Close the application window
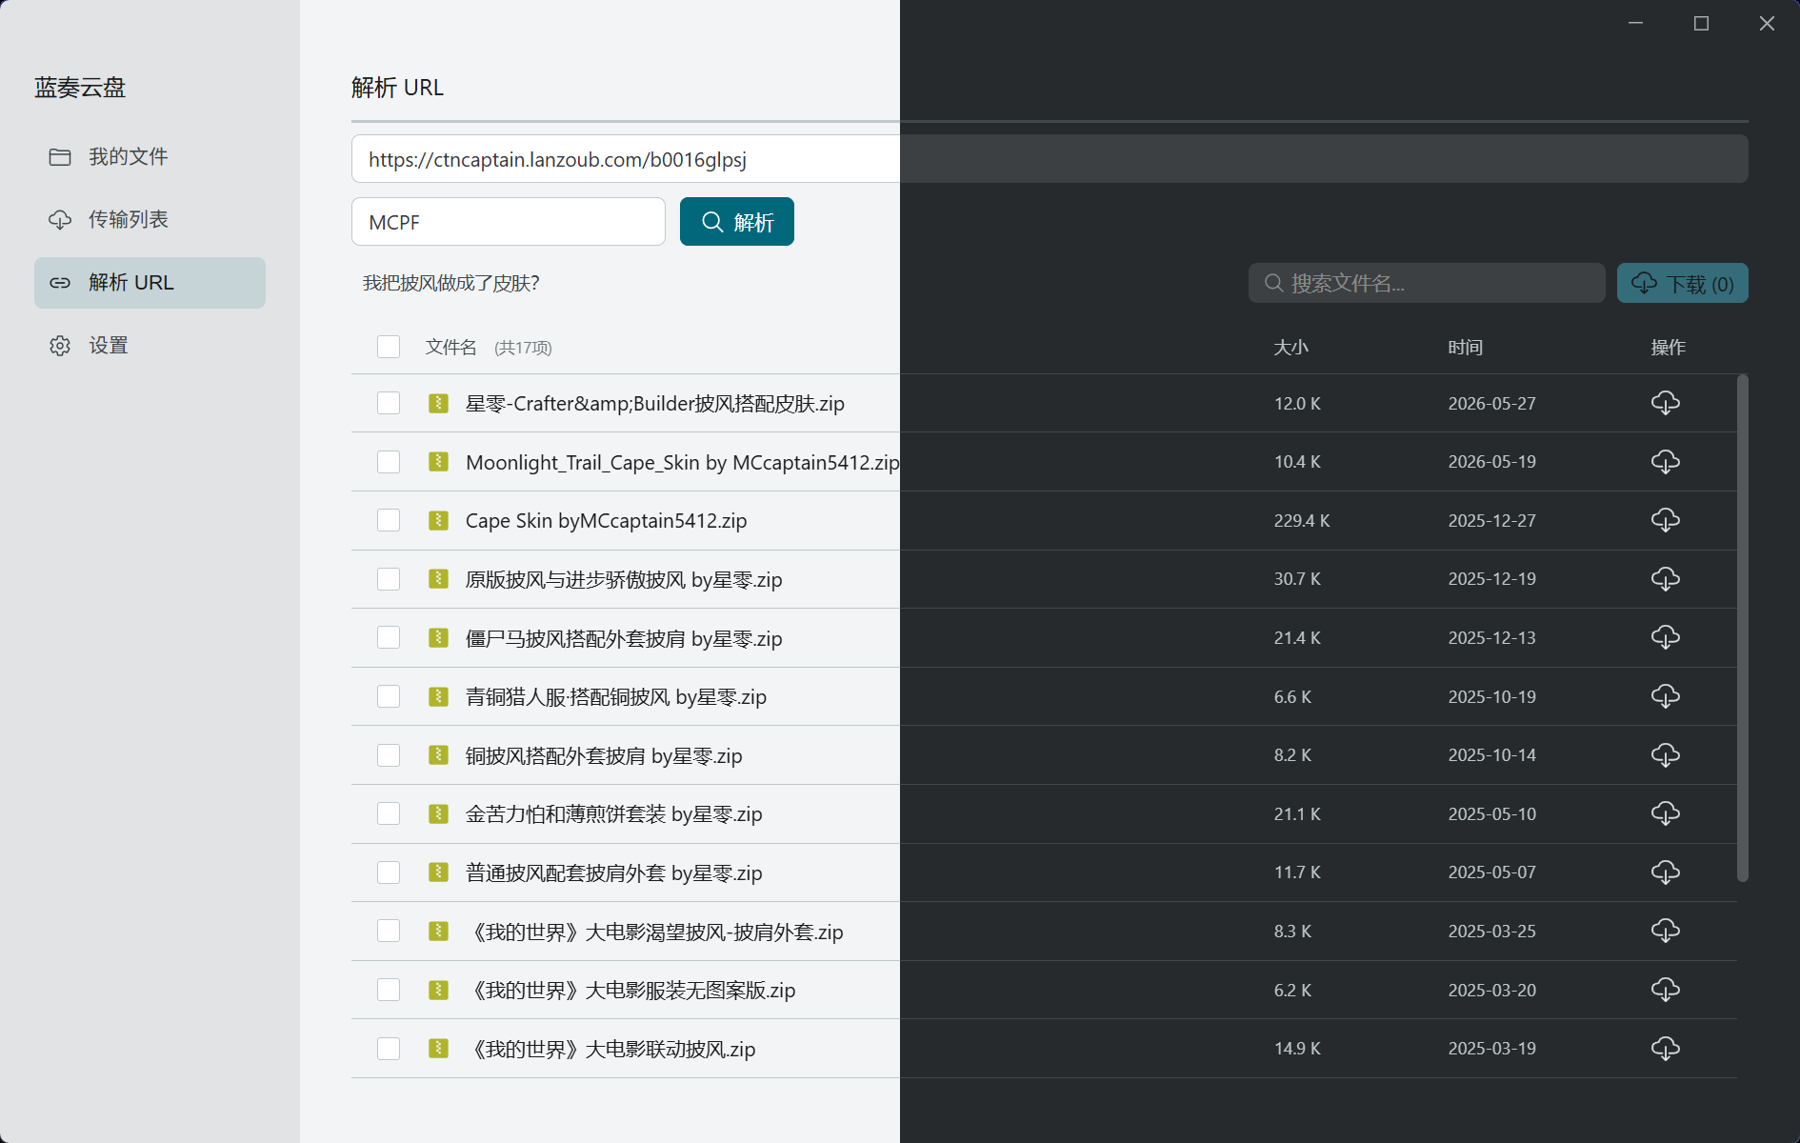Image resolution: width=1800 pixels, height=1143 pixels. click(x=1767, y=23)
